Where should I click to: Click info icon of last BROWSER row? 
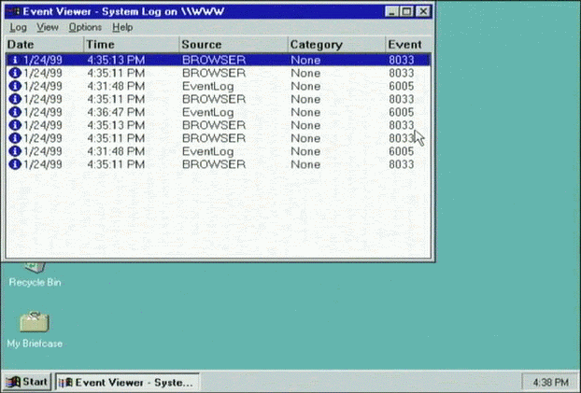[x=14, y=164]
